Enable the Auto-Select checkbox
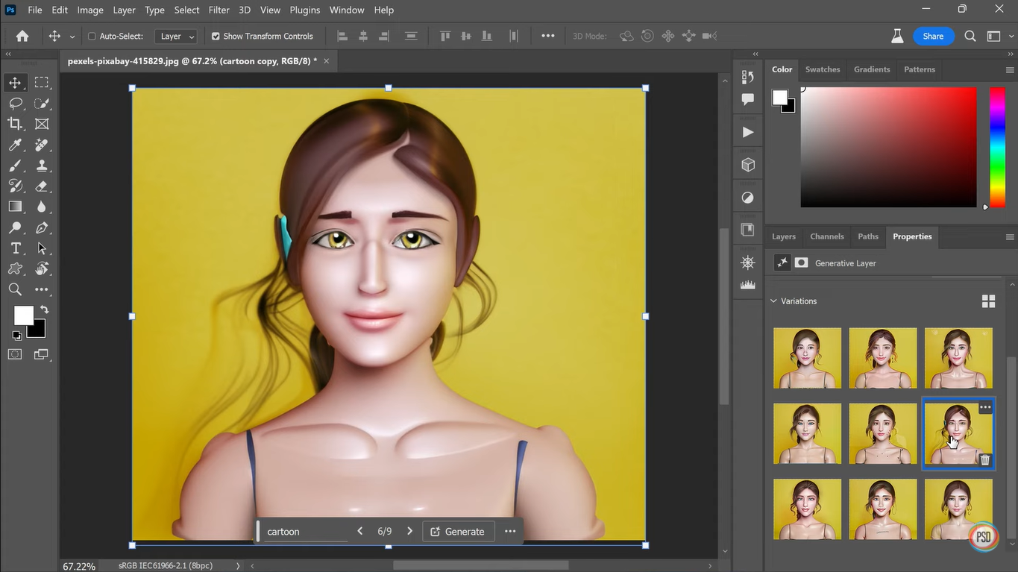This screenshot has height=572, width=1018. point(92,35)
